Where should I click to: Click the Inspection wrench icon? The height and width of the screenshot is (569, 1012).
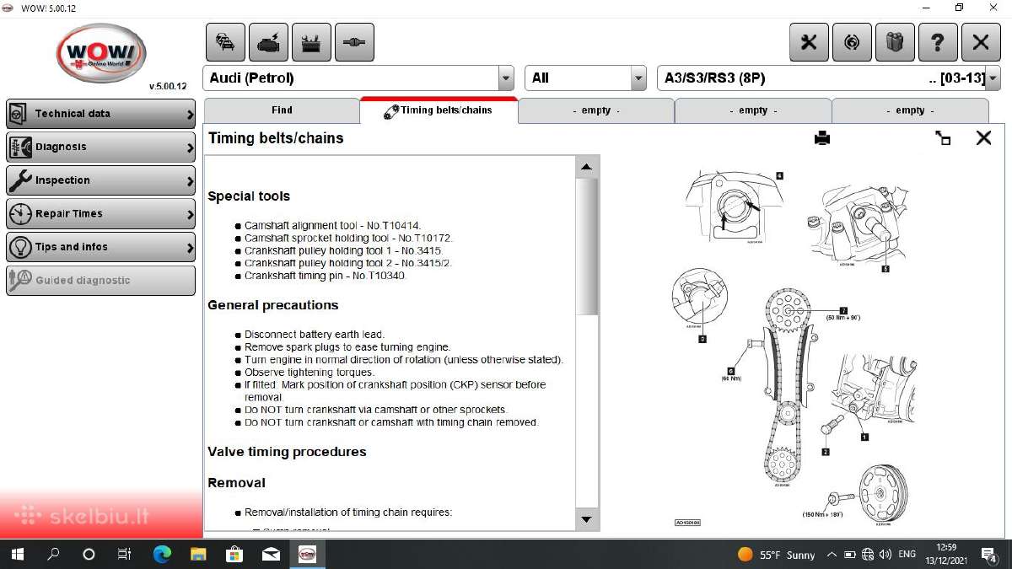pos(20,180)
